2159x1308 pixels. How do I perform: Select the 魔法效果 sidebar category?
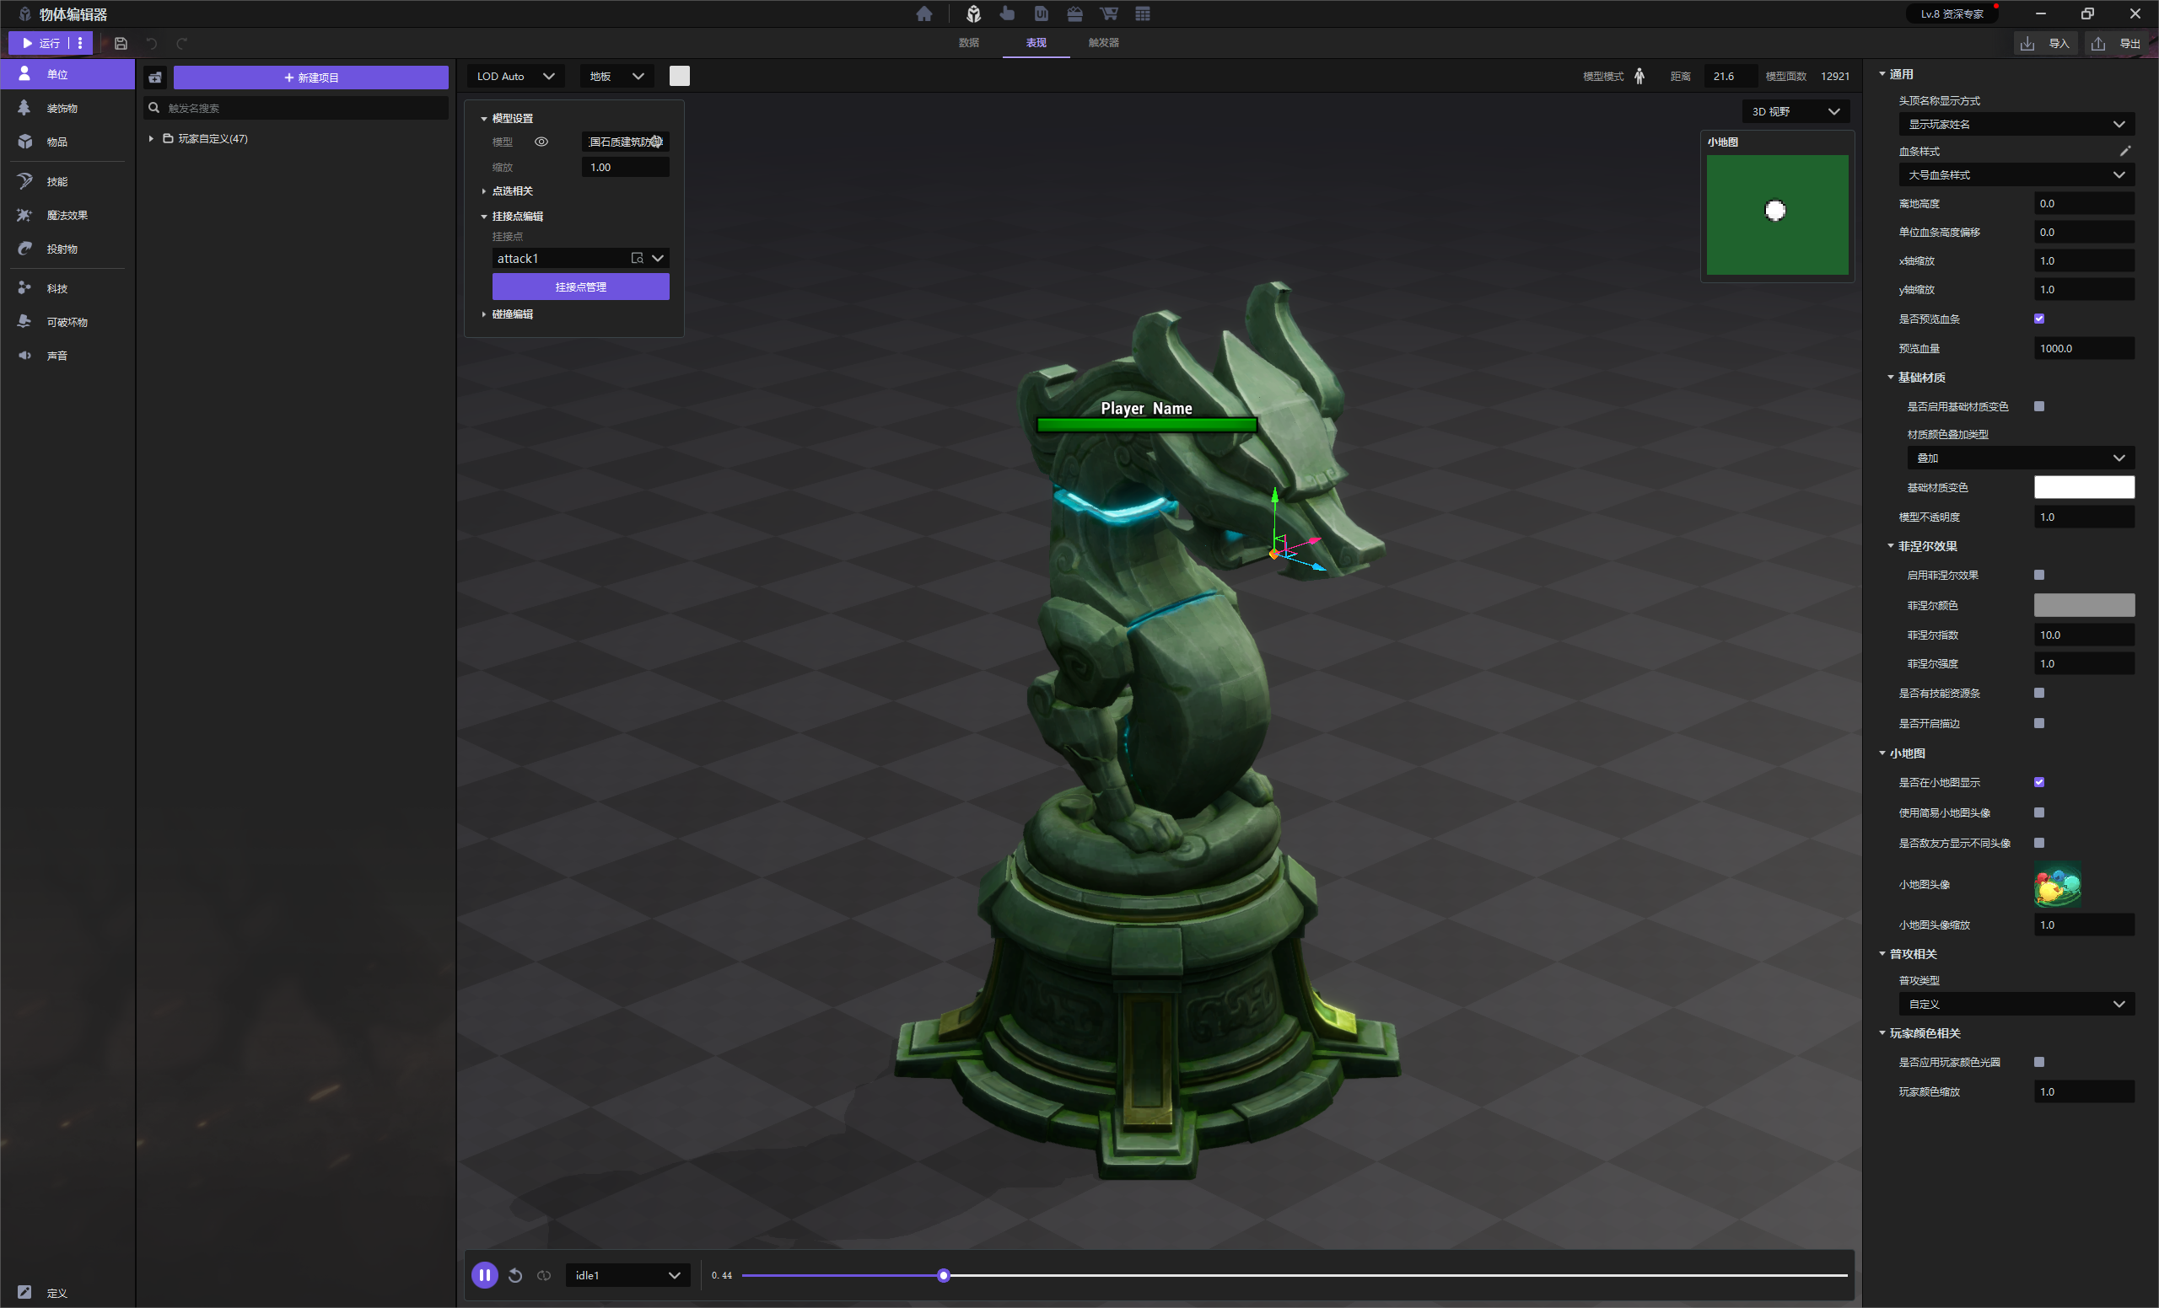pyautogui.click(x=67, y=216)
